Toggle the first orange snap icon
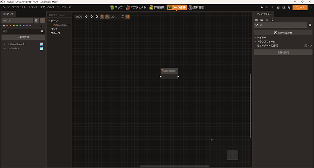Image resolution: width=314 pixels, height=168 pixels. [102, 17]
